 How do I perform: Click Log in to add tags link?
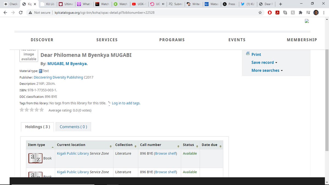126,103
